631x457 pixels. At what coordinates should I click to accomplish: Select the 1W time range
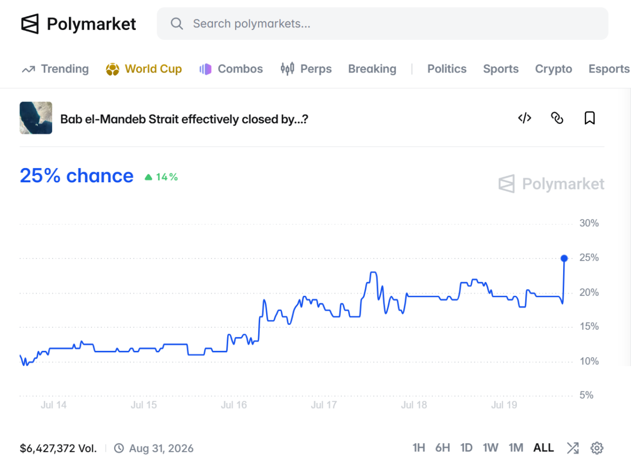(x=491, y=448)
